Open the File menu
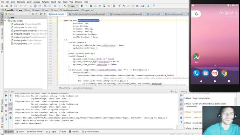This screenshot has height=135, width=240. (2, 2)
